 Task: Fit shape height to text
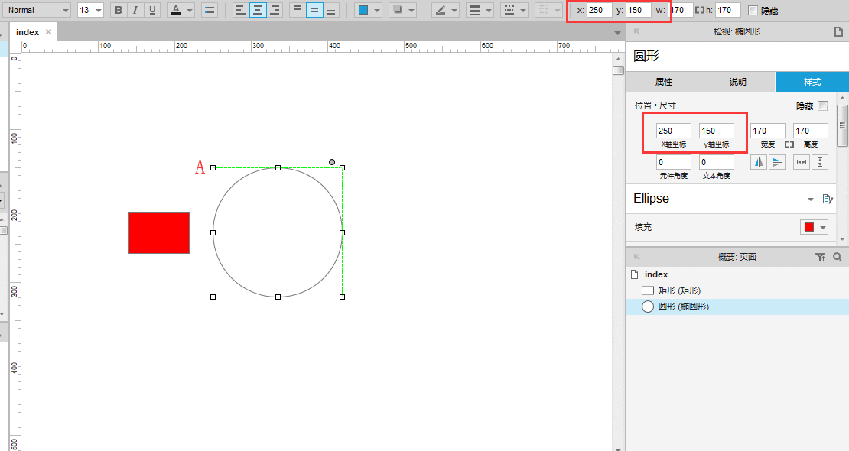coord(820,162)
